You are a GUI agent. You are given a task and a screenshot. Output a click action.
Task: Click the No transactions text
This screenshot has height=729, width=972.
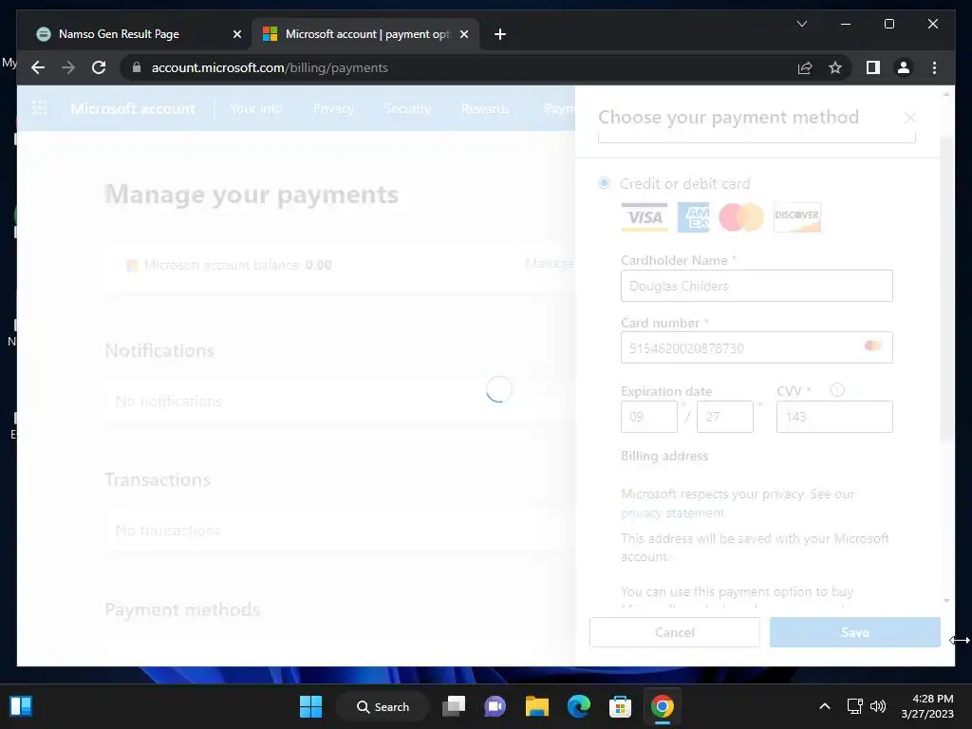[168, 531]
